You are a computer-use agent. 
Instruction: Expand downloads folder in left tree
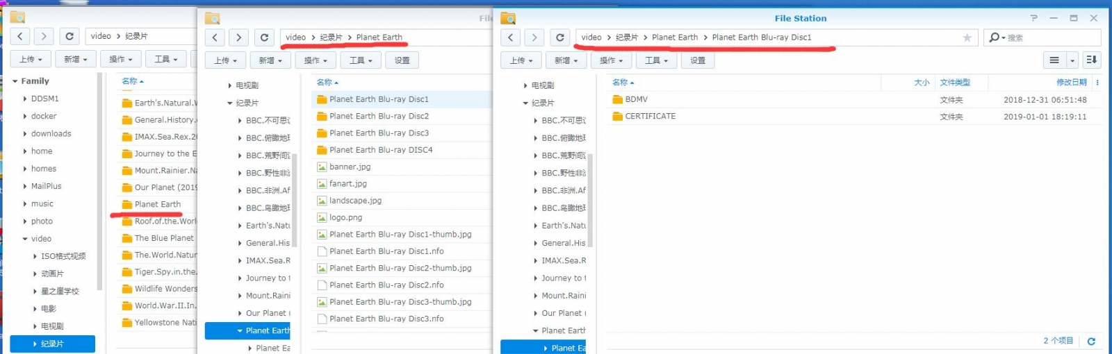[x=25, y=133]
